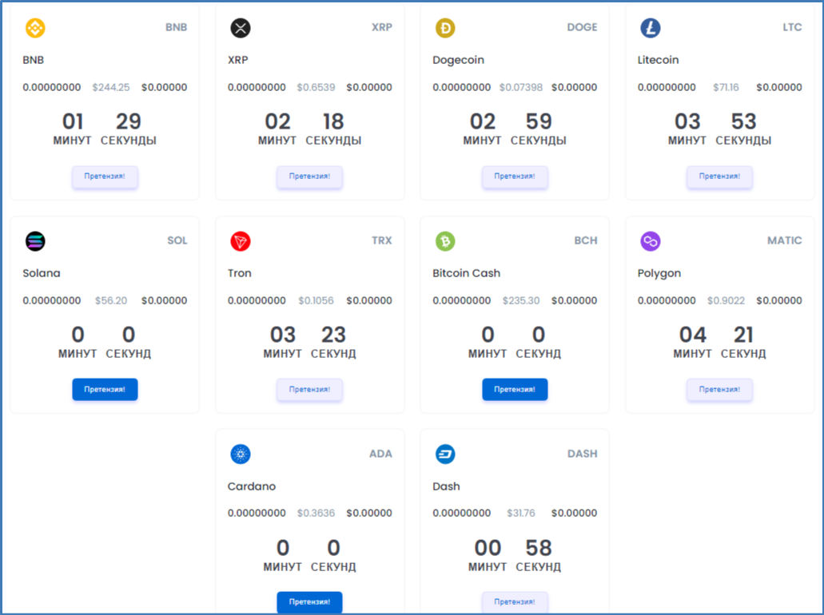
Task: Claim Cardano with the blue Претензия button
Action: click(x=309, y=602)
